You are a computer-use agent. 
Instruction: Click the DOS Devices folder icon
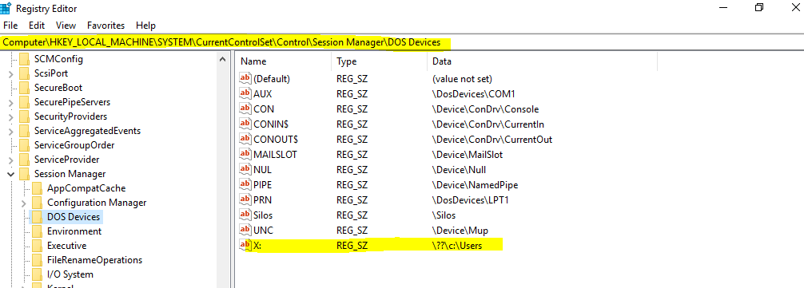[x=37, y=217]
